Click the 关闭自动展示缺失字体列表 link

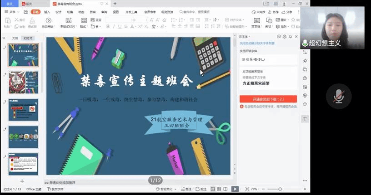tap(257, 43)
